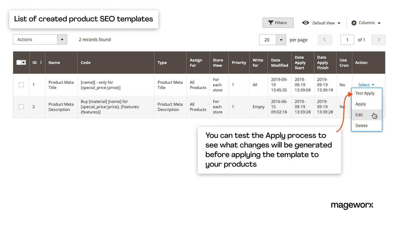
Task: Click the eye icon next to Default View
Action: coord(306,23)
